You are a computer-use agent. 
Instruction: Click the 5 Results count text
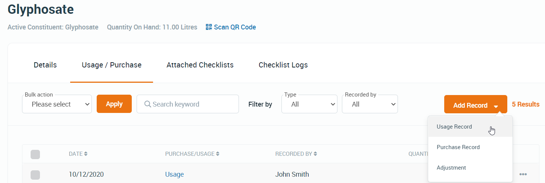(526, 104)
